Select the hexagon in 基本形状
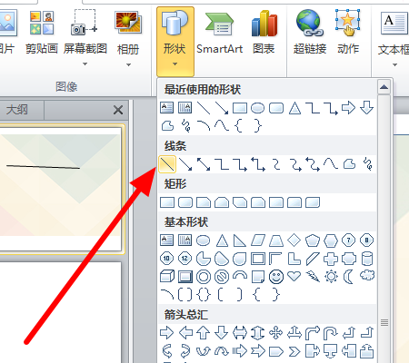 331,240
